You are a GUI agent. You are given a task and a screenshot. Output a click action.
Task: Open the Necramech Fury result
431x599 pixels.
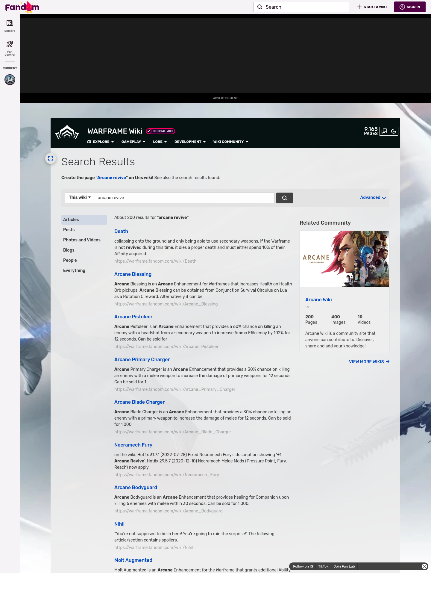133,445
